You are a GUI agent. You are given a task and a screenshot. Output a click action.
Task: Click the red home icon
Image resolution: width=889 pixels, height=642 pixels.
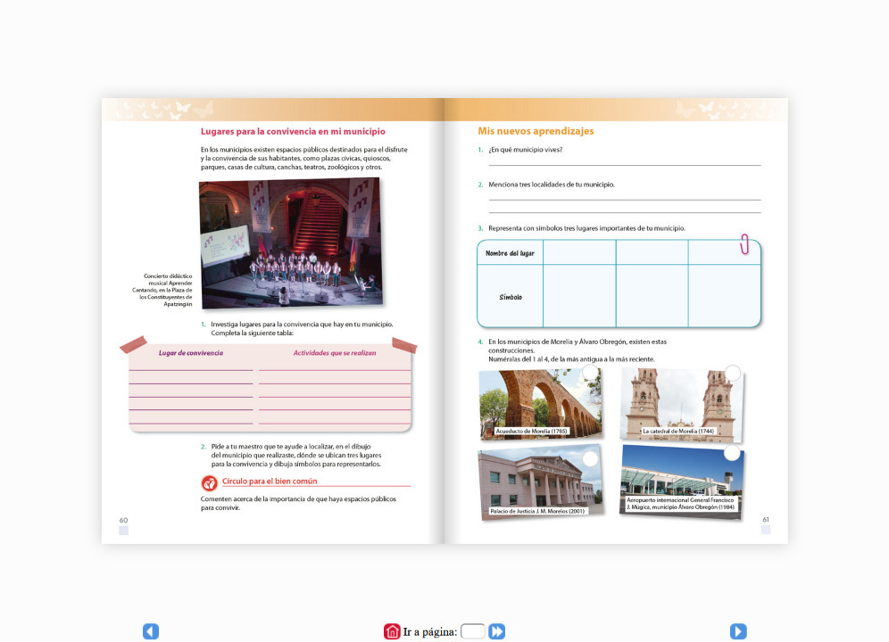(392, 631)
